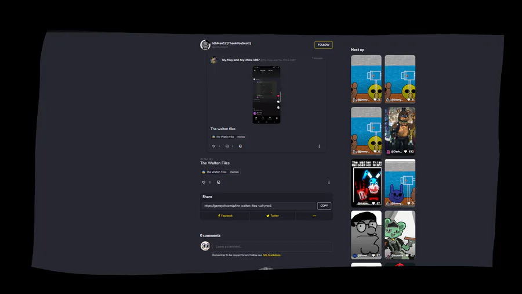The image size is (522, 294).
Task: Open the Site Guidelines link
Action: pyautogui.click(x=271, y=255)
